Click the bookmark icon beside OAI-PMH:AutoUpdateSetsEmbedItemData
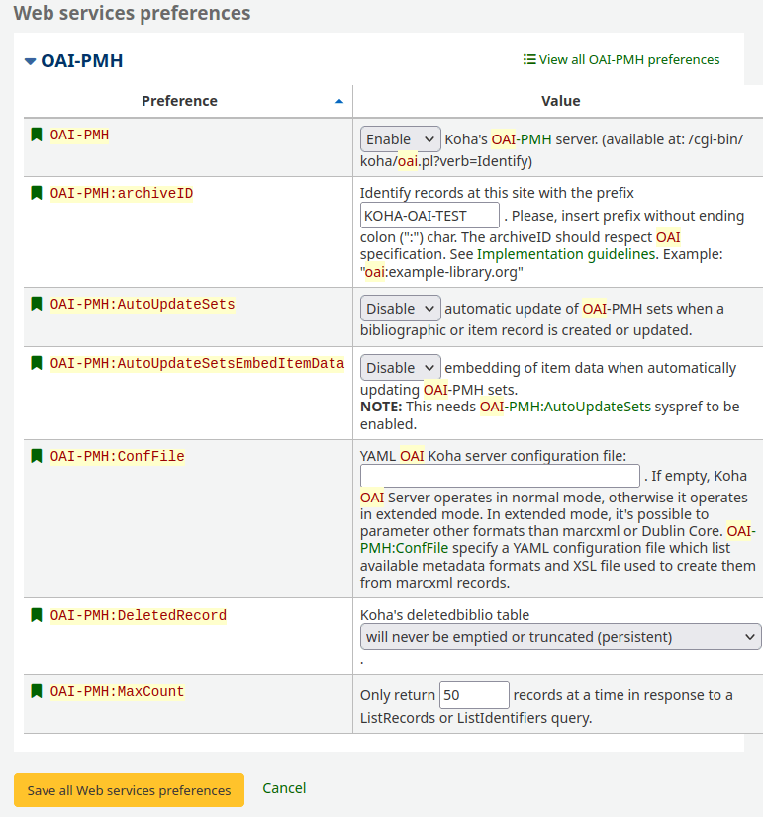Image resolution: width=763 pixels, height=817 pixels. (37, 363)
